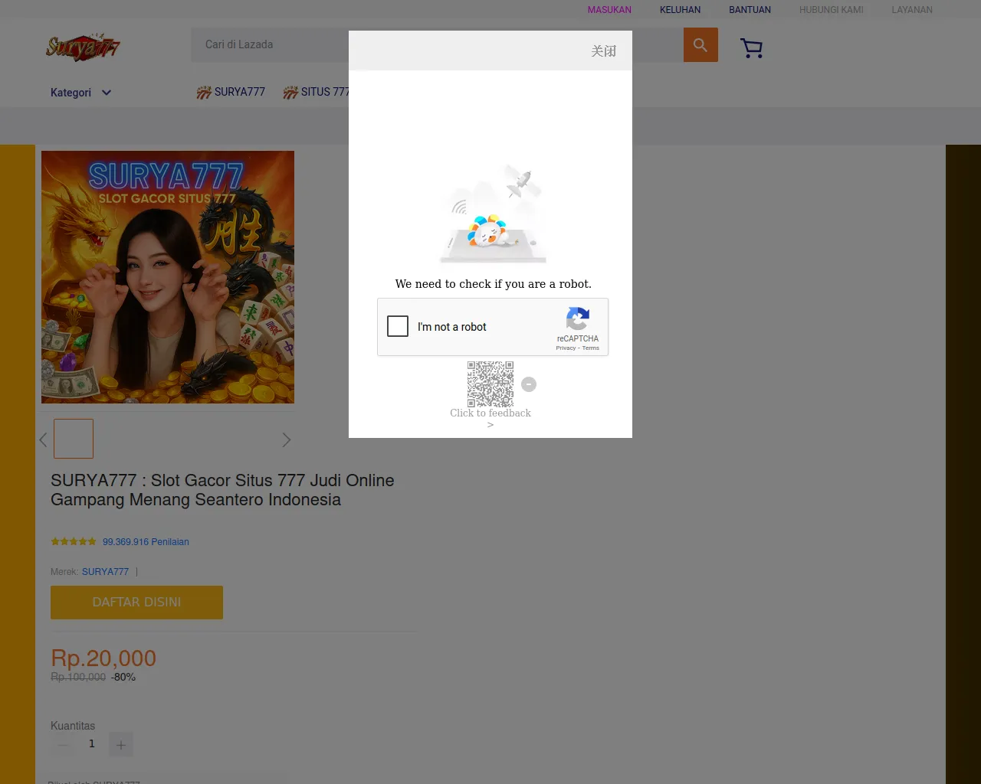
Task: Click LAYANAN in top bar
Action: click(x=912, y=10)
